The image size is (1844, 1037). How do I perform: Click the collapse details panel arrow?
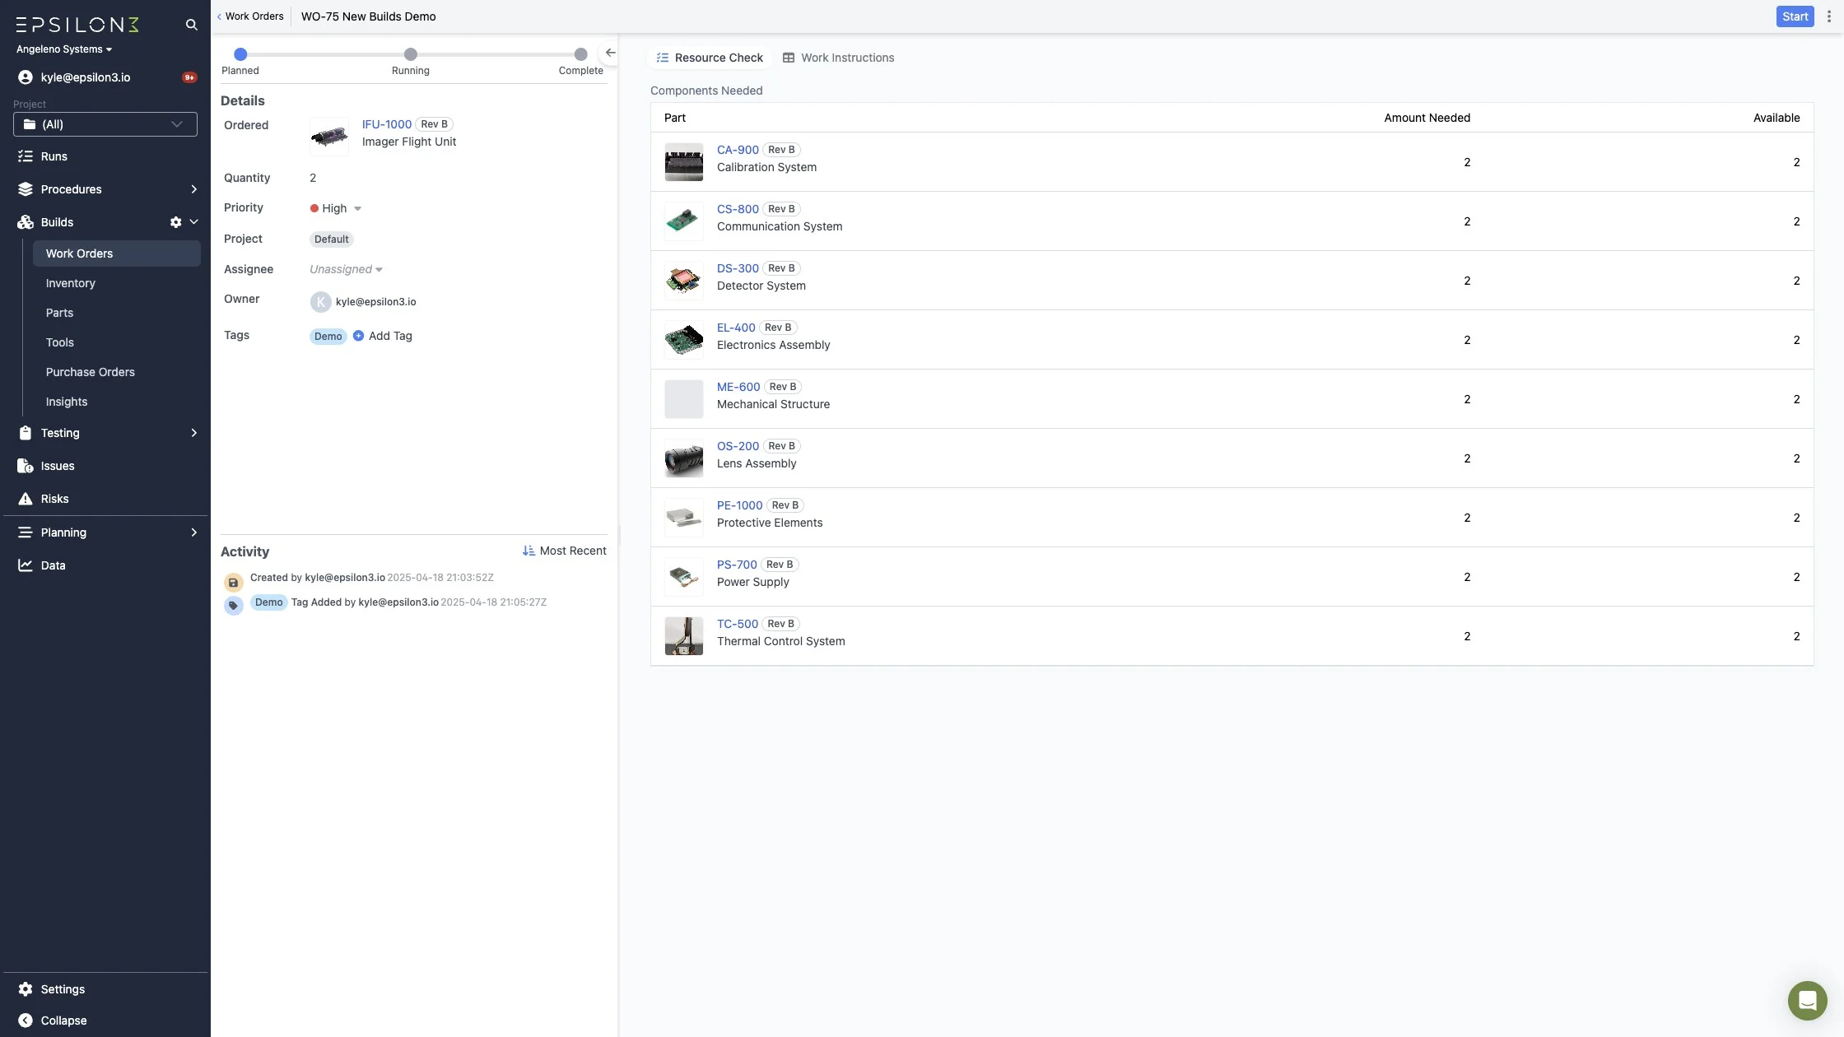[610, 53]
